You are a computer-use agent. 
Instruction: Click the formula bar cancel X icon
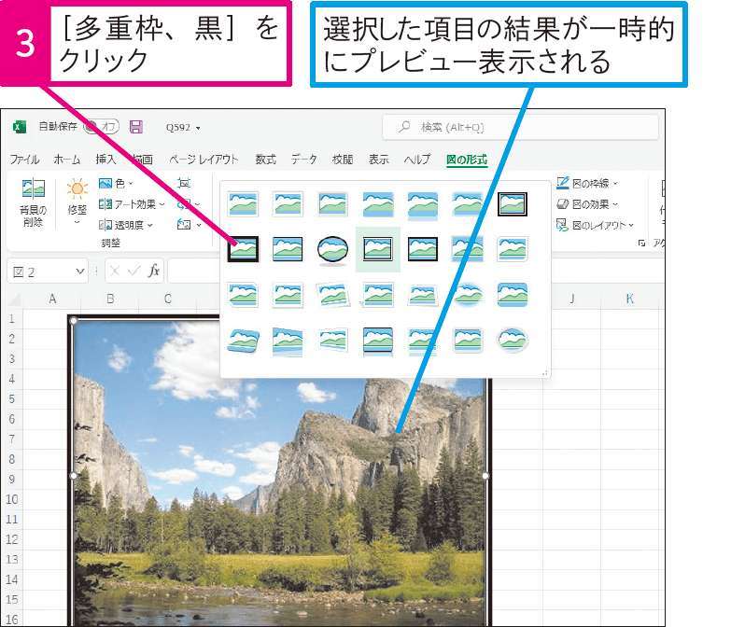coord(115,272)
